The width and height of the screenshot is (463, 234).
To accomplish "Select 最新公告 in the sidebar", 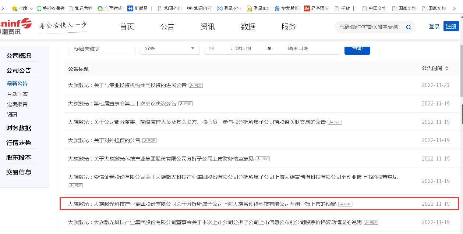I will [17, 83].
